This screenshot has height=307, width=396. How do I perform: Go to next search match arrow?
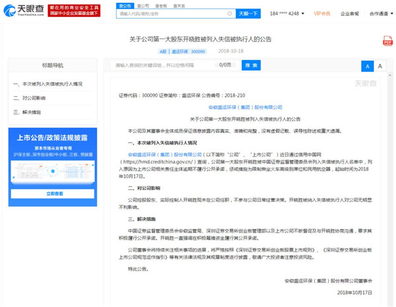tap(234, 65)
